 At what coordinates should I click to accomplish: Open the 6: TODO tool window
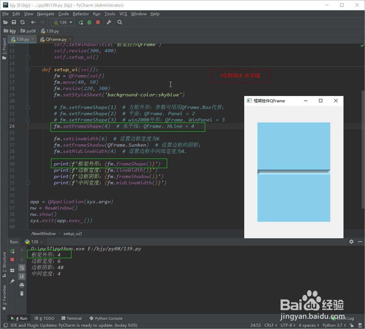pyautogui.click(x=45, y=318)
